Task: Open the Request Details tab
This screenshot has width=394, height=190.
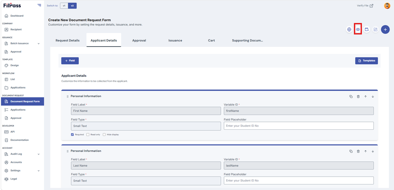Action: click(68, 40)
